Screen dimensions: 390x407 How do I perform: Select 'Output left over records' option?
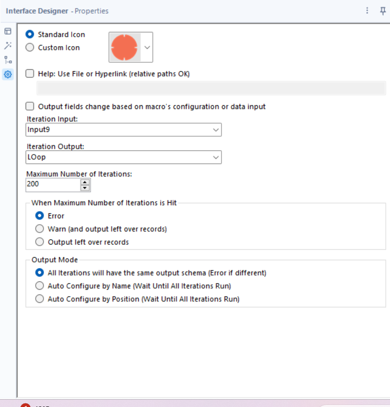(x=39, y=242)
